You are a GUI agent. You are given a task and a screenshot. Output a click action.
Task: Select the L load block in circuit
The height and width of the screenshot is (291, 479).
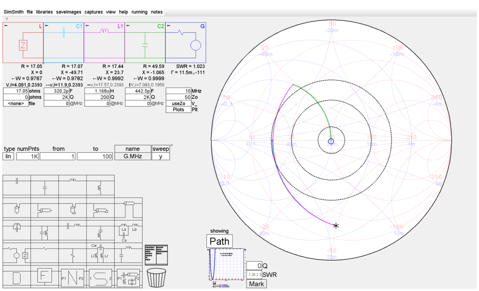(23, 43)
